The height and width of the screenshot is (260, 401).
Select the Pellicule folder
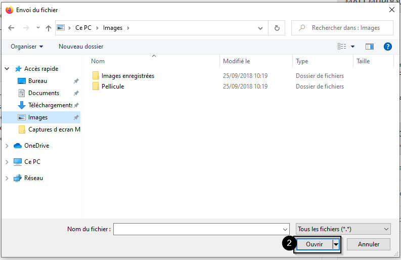tap(112, 86)
